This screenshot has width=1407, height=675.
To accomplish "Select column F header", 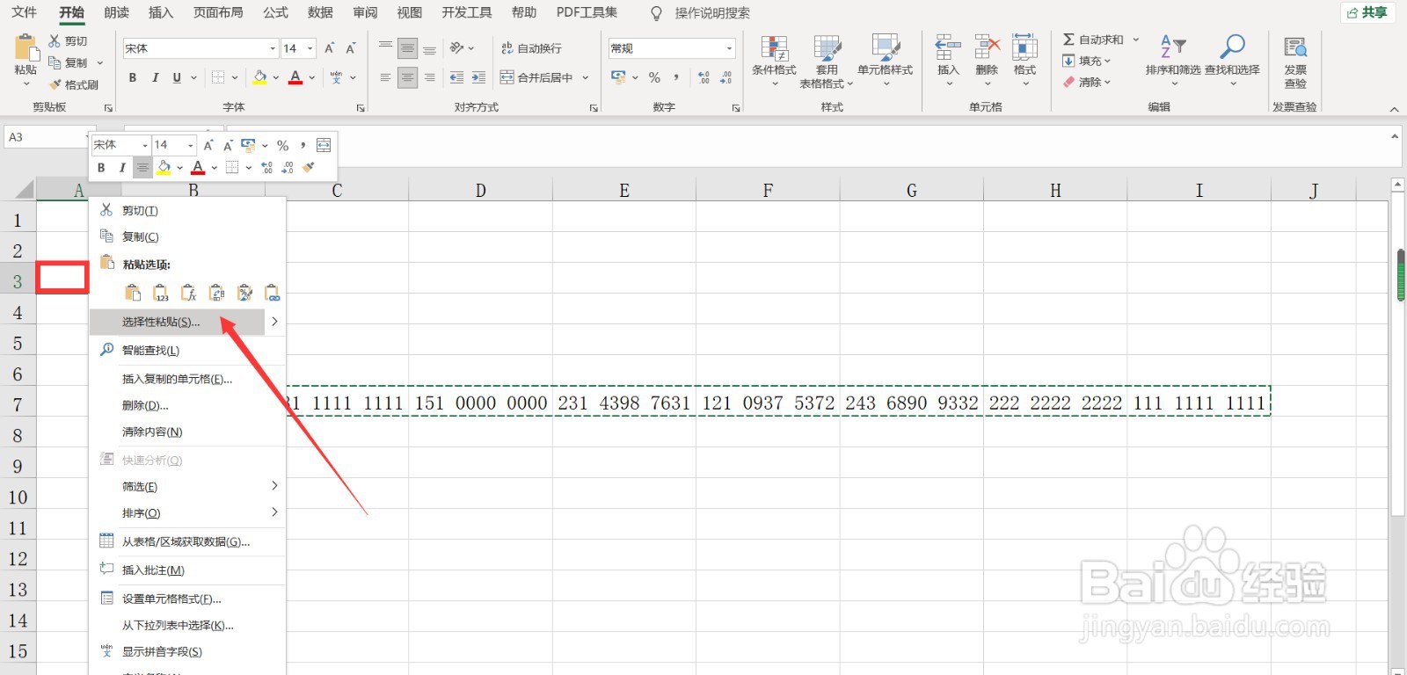I will pyautogui.click(x=768, y=190).
